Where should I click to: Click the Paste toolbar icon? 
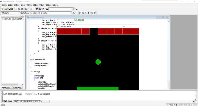coord(22,9)
